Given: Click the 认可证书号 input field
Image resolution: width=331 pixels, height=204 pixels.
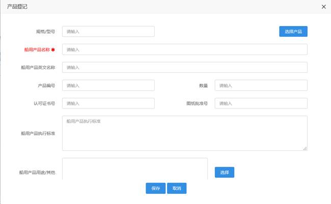Looking at the screenshot, I should [108, 103].
